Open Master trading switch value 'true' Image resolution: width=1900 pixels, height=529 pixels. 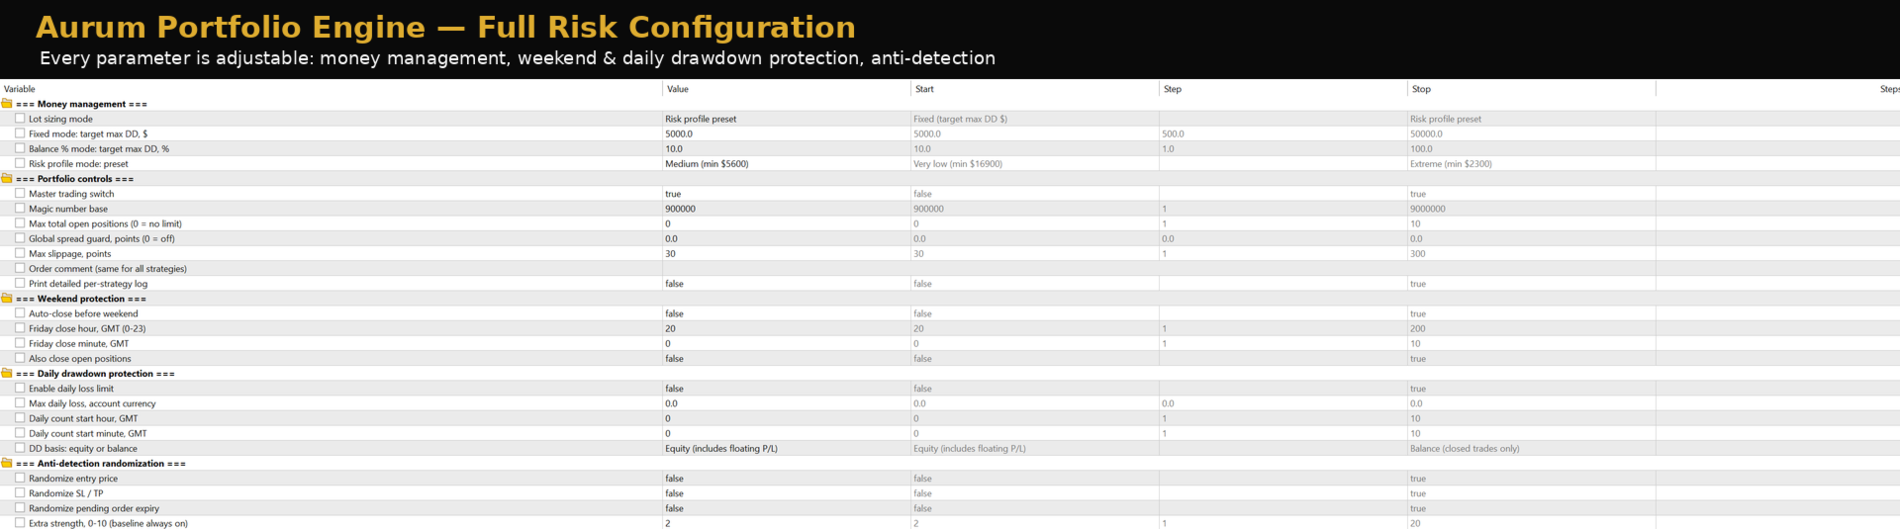point(787,194)
